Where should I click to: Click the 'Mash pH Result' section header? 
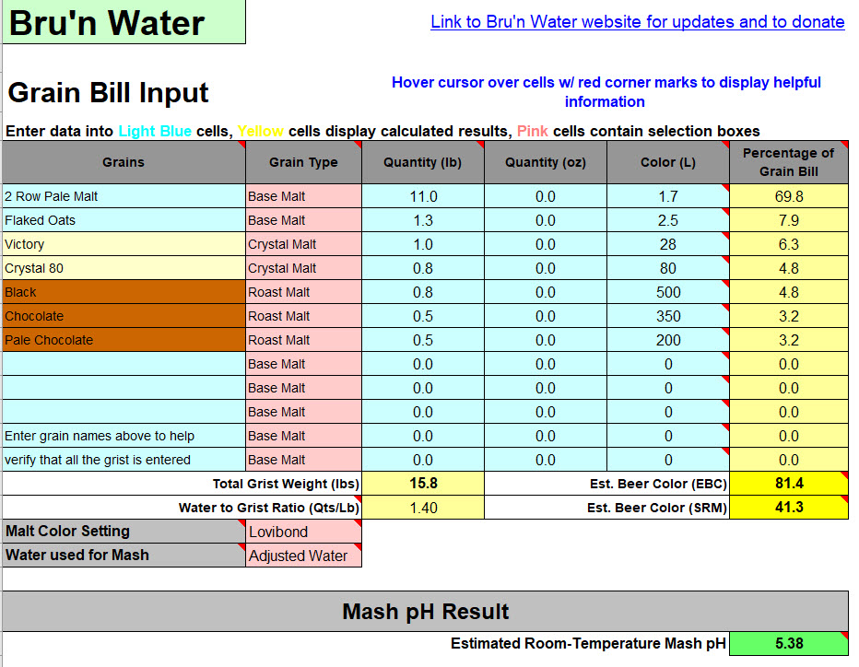(x=425, y=611)
